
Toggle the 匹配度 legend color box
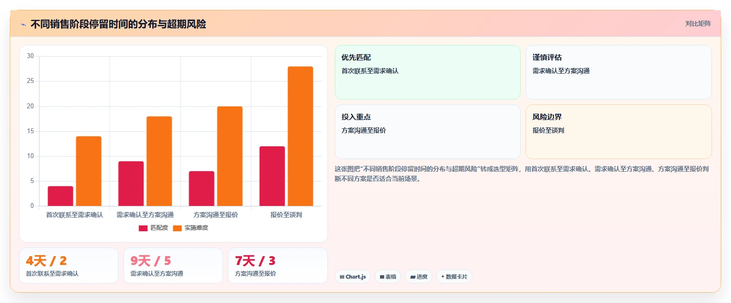pos(143,228)
